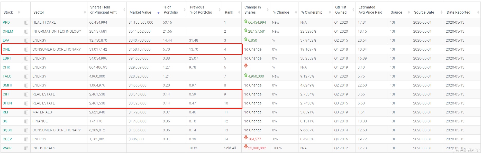Click the grid icon beside REI

26,112
